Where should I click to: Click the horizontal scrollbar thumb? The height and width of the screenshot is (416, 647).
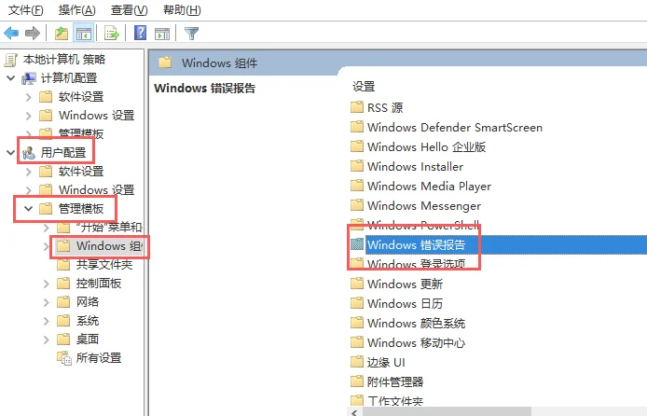tap(446, 412)
